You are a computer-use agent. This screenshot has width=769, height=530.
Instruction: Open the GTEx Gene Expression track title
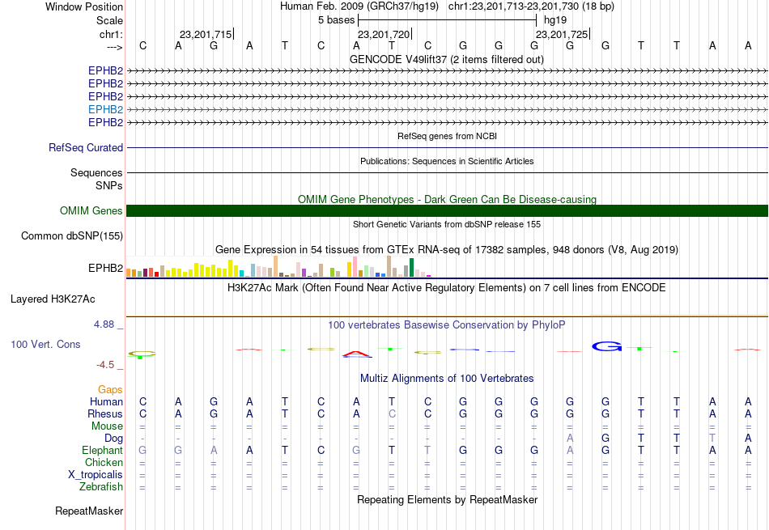(x=447, y=249)
